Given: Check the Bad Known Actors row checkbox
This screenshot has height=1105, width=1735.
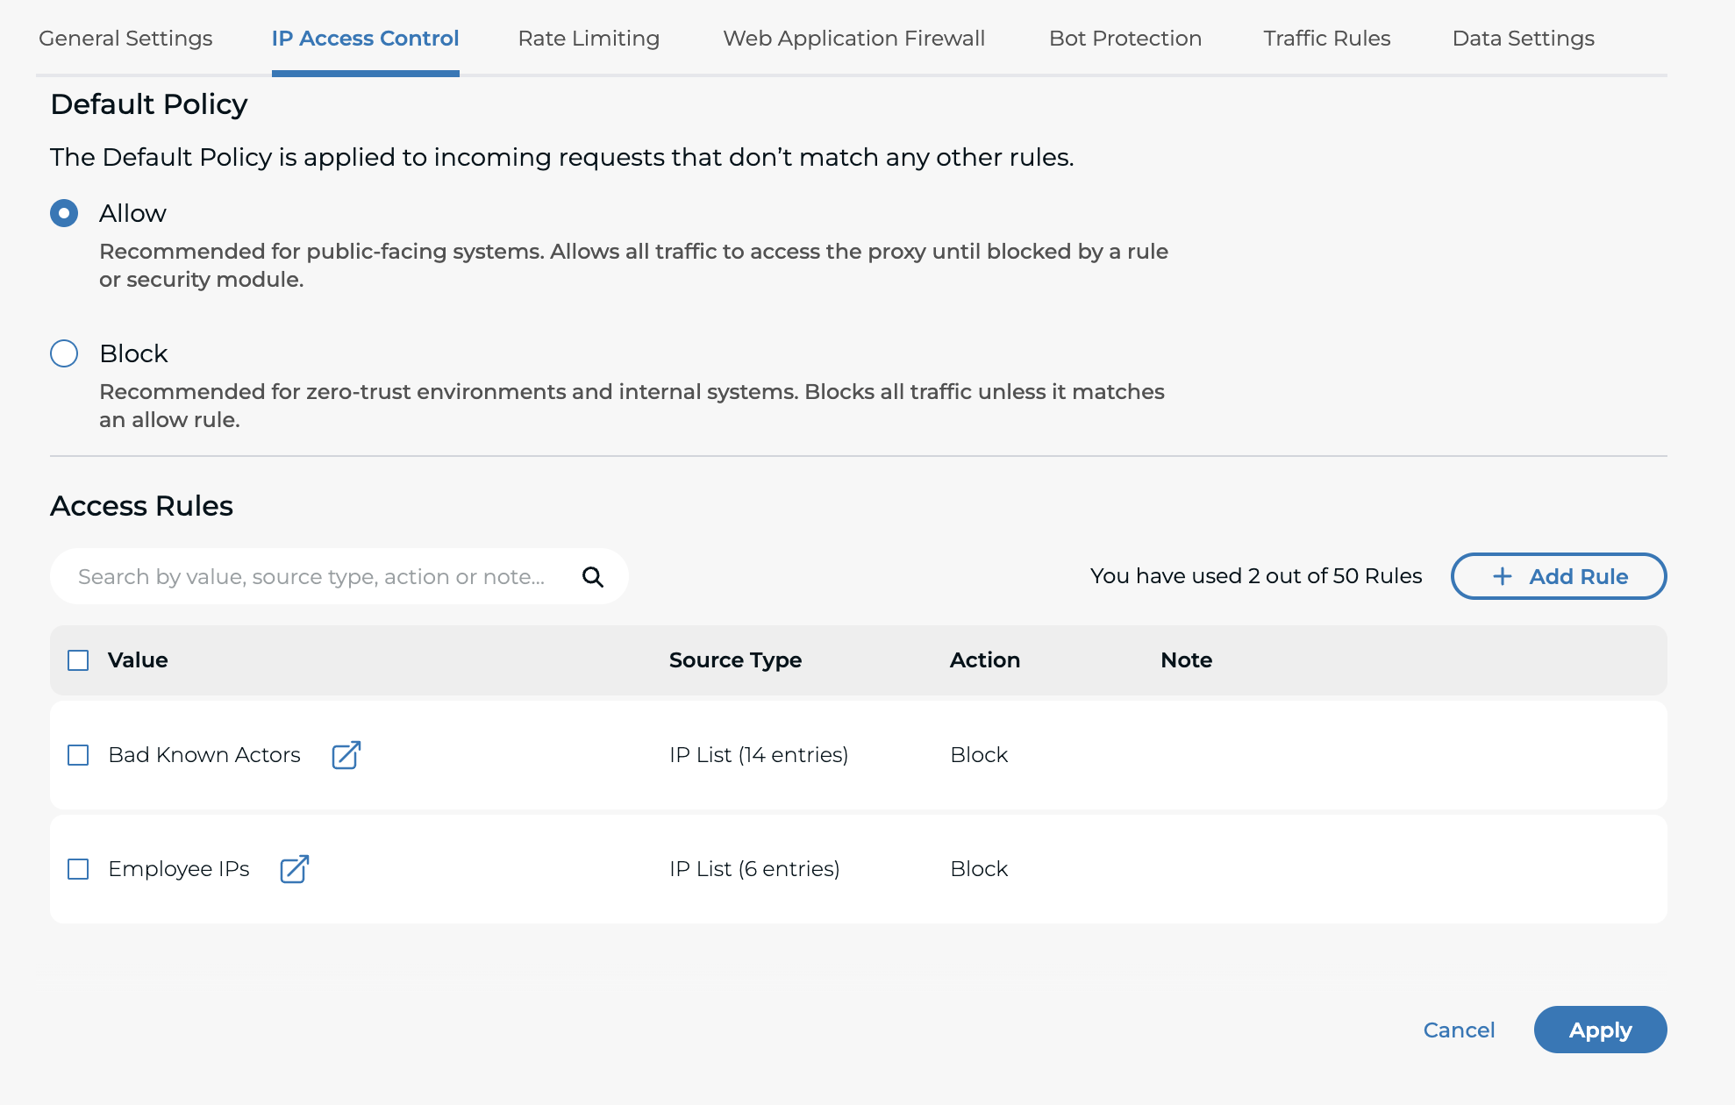Looking at the screenshot, I should coord(78,755).
